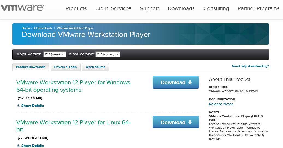Viewport: 283px width, 148px height.
Task: Open the Products menu
Action: click(x=76, y=8)
